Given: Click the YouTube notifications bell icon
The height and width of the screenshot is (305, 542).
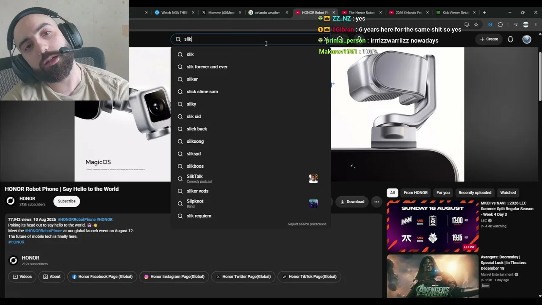Looking at the screenshot, I should coord(510,39).
